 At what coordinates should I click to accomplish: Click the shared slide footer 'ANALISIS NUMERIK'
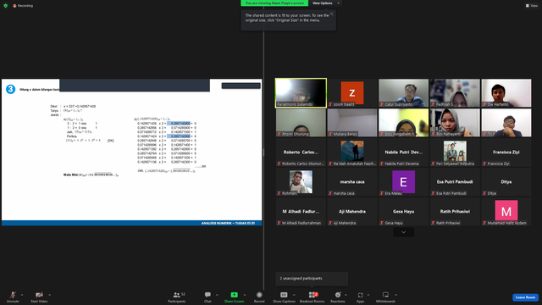tap(228, 223)
